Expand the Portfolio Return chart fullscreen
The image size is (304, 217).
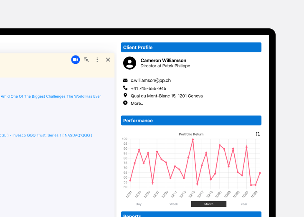coord(258,134)
